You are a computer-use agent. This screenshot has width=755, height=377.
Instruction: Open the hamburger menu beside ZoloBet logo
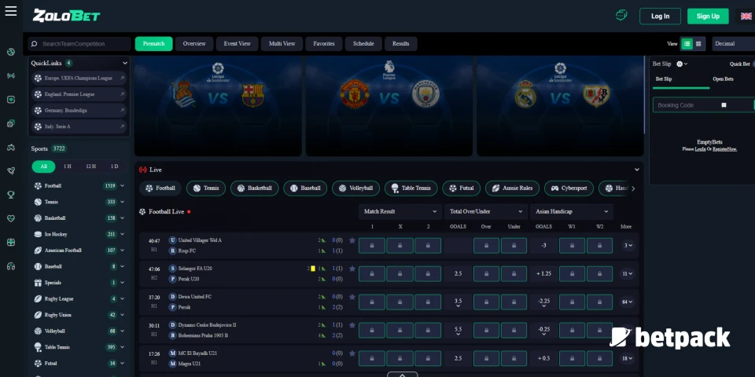tap(11, 13)
